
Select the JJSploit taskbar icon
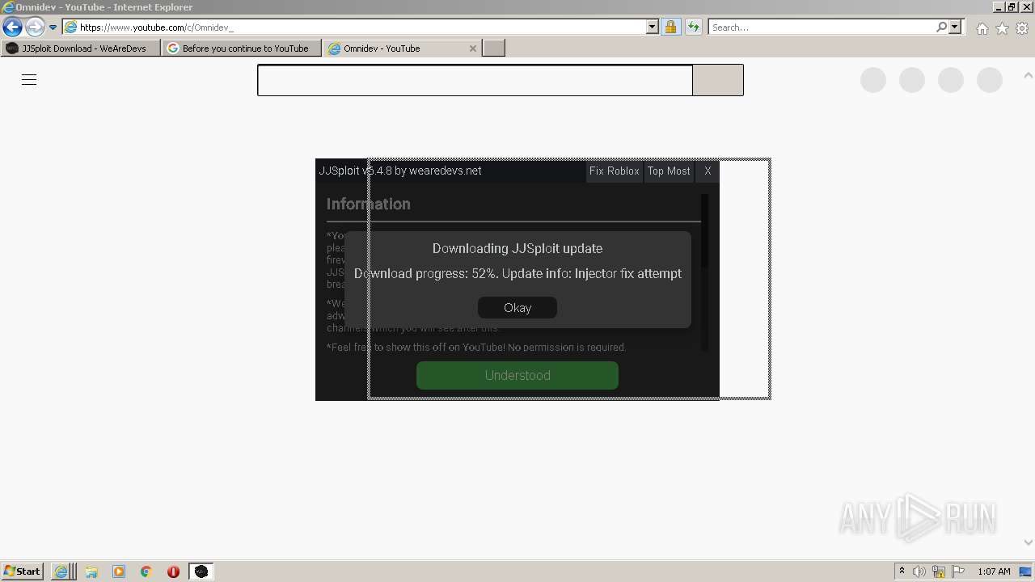click(201, 571)
